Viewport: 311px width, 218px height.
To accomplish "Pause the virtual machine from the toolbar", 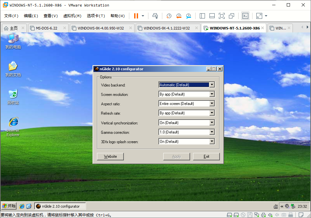I will pos(136,16).
